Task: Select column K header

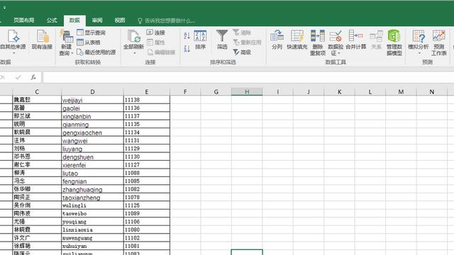Action: [339, 91]
